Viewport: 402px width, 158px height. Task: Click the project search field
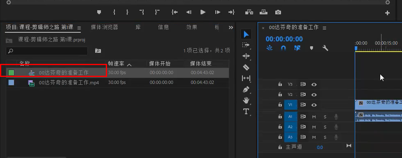(47, 51)
